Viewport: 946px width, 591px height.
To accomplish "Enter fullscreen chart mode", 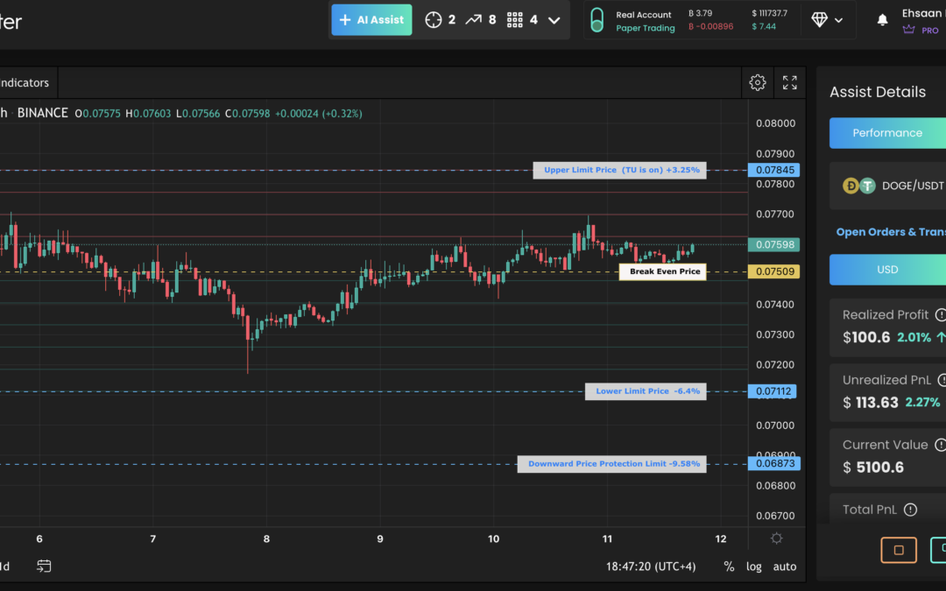I will (x=790, y=82).
